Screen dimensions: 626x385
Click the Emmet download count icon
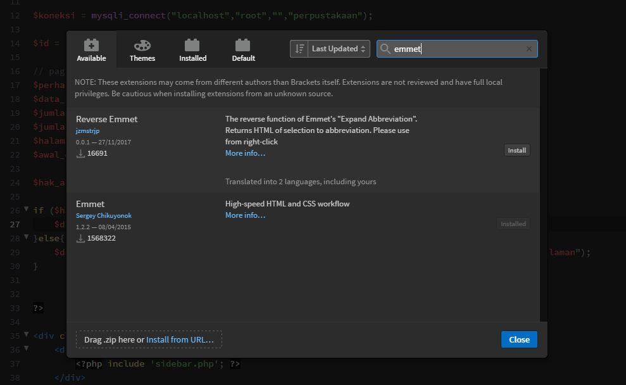[x=80, y=239]
